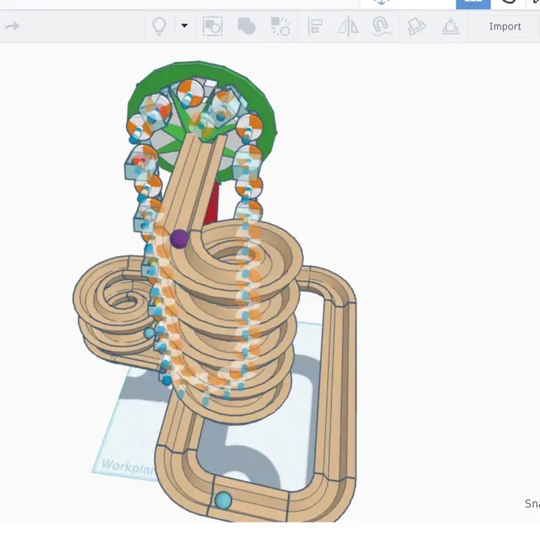
Task: Click the Drop to workplane icon
Action: tap(450, 27)
